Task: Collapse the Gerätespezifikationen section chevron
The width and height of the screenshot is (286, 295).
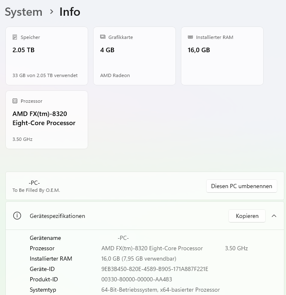Action: click(x=274, y=216)
